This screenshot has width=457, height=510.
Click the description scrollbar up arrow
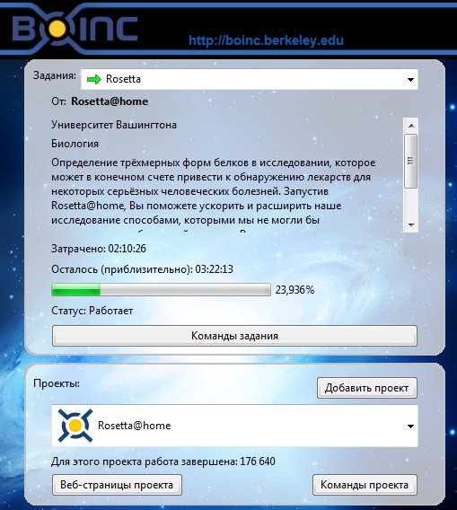[411, 126]
